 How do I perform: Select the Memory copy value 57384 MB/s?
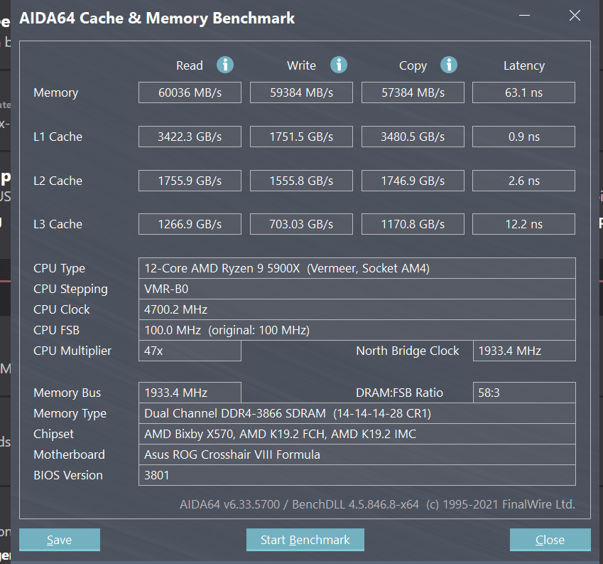click(x=413, y=92)
